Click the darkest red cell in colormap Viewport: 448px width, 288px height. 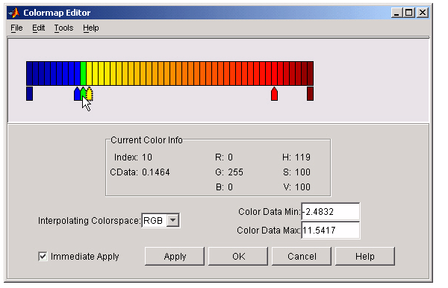(x=311, y=73)
